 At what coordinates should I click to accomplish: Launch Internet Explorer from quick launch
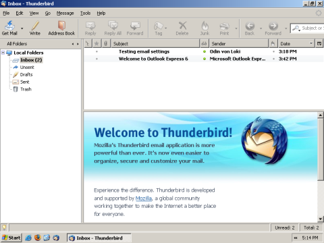coord(28,238)
